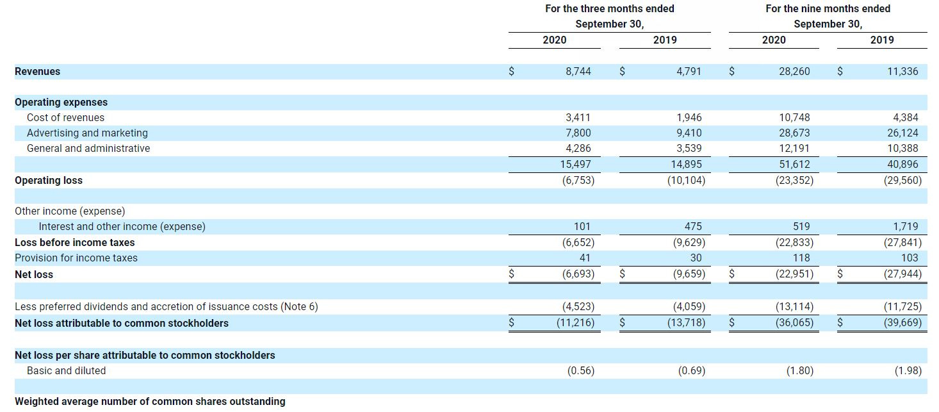Click interest income value 475
939x412 pixels.
pyautogui.click(x=693, y=227)
